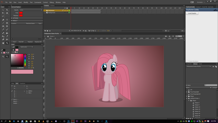This screenshot has height=123, width=218.
Task: Select the Ink Bottle tool
Action: click(x=3, y=36)
